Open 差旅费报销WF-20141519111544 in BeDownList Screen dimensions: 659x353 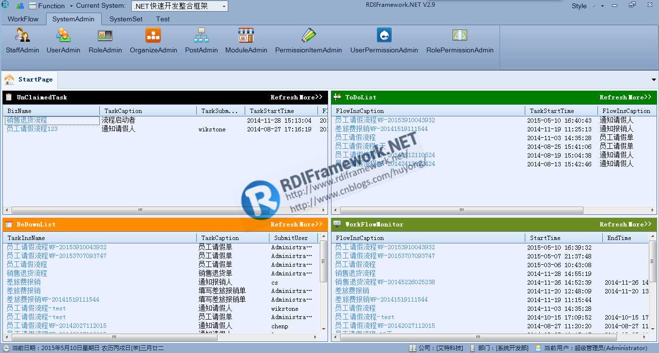pyautogui.click(x=53, y=300)
